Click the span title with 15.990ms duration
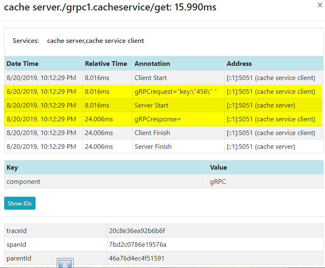Screen dimensions: 325x268 tap(110, 7)
